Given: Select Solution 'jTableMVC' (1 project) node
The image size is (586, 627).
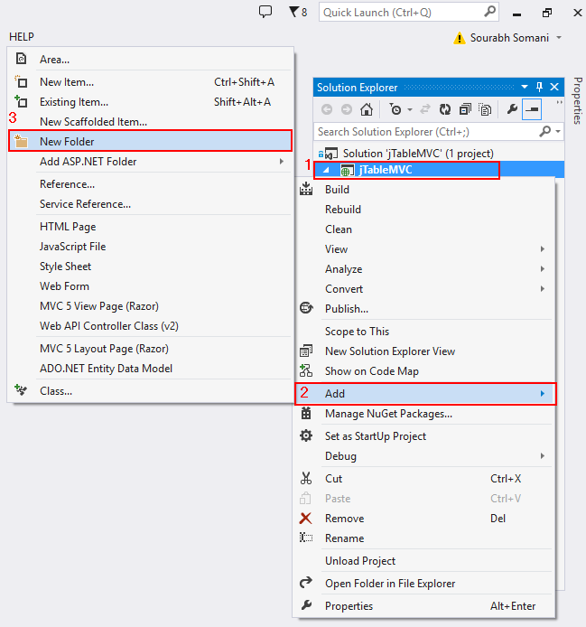Looking at the screenshot, I should 418,154.
